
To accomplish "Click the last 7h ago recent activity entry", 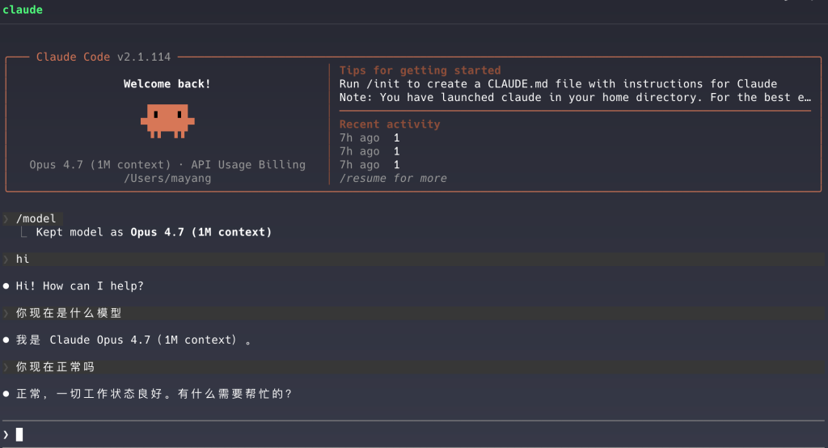I will tap(370, 165).
